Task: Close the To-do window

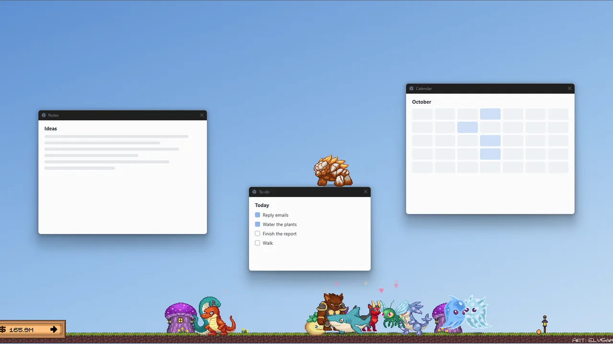Action: 365,192
